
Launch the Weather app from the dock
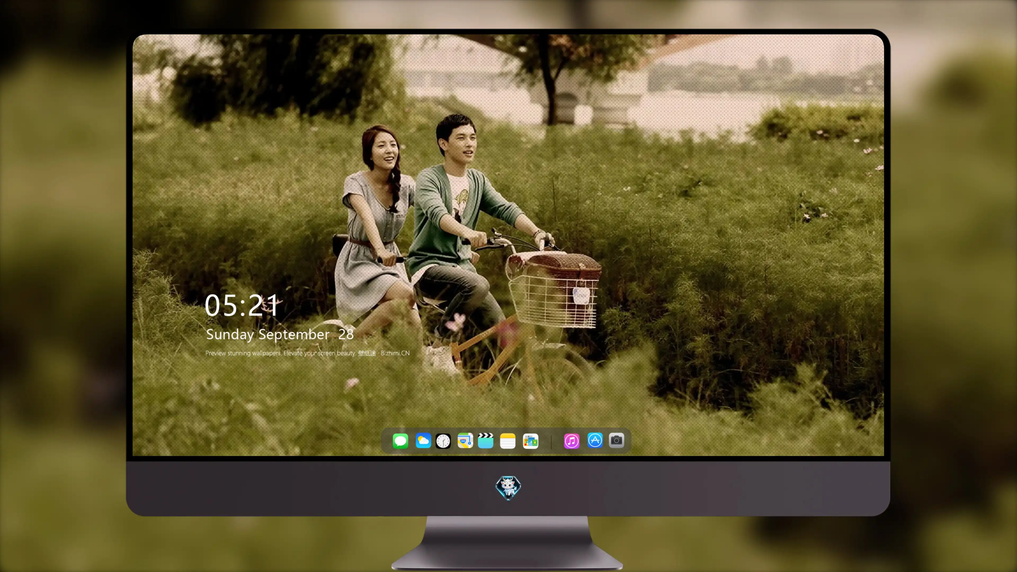(x=423, y=441)
